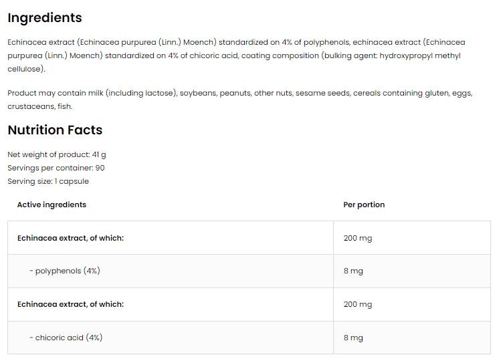Select the 'Net weight of product: 41 g' line

(x=57, y=154)
